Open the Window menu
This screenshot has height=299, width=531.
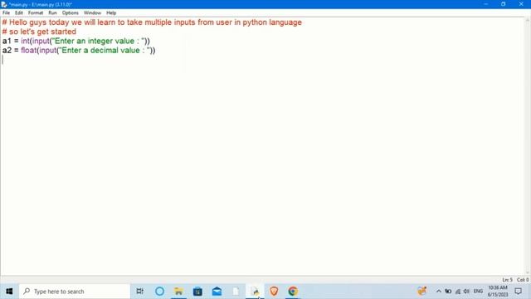pyautogui.click(x=92, y=13)
